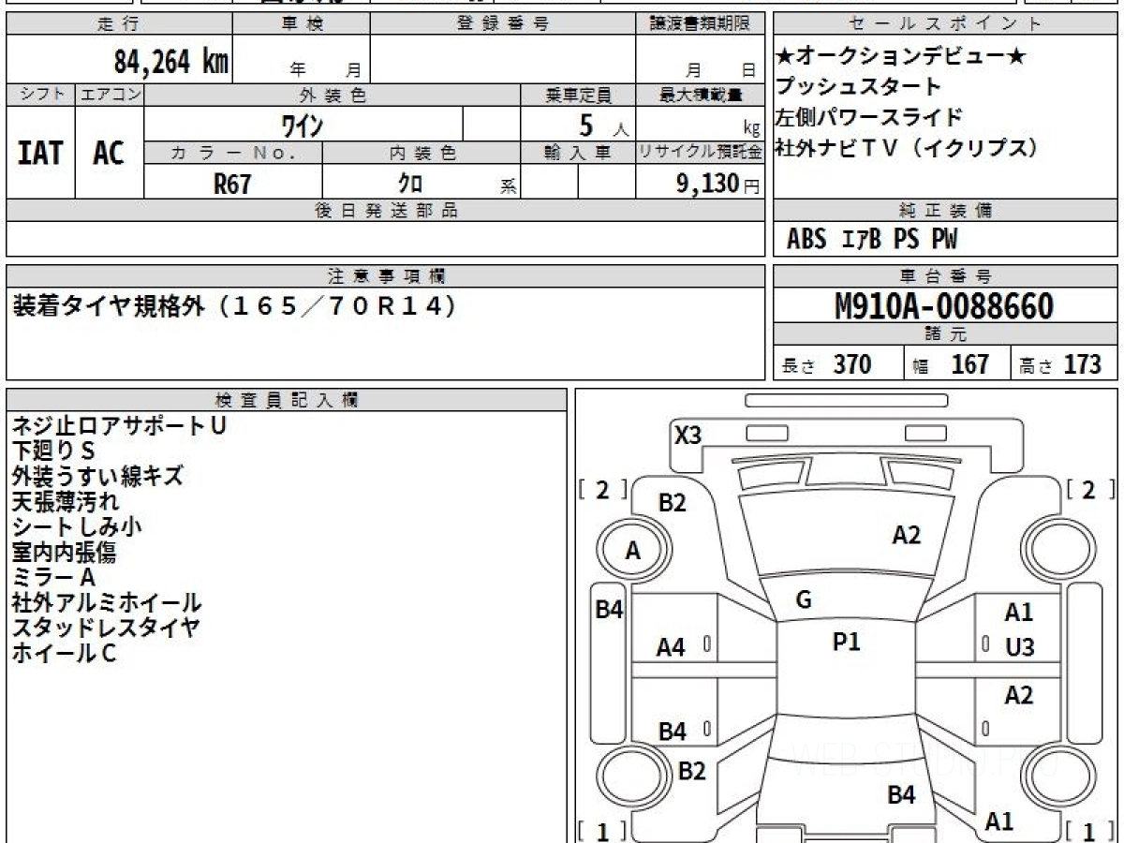Click the recycle deposit 9,130円
The height and width of the screenshot is (843, 1124).
tap(717, 184)
